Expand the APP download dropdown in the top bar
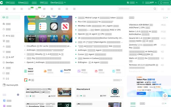The width and height of the screenshot is (171, 107). point(150,3)
